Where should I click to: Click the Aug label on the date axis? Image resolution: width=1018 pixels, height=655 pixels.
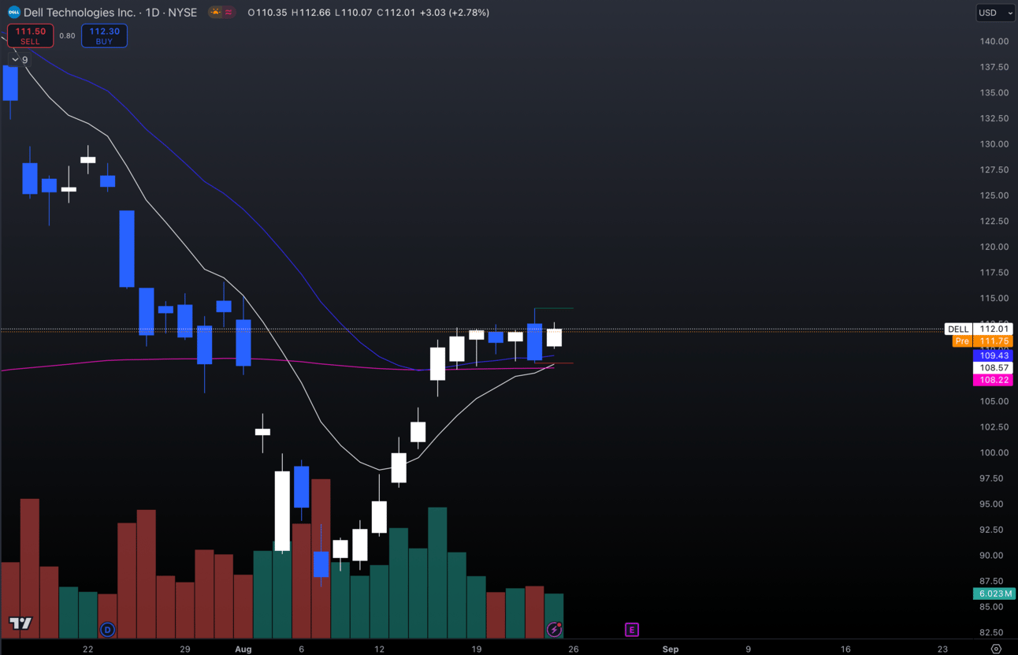243,649
